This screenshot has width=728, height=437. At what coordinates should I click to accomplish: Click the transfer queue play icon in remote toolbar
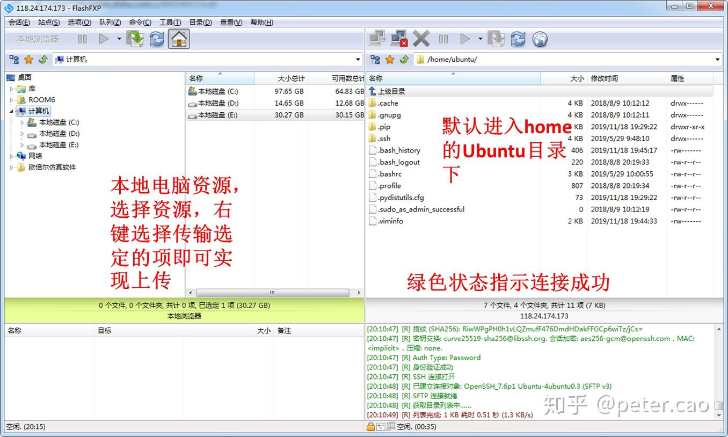pos(465,39)
